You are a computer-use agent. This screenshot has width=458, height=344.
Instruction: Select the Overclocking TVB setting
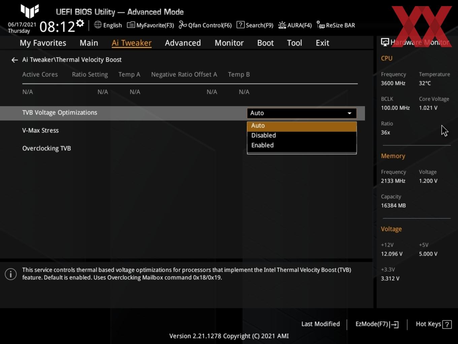(x=46, y=148)
